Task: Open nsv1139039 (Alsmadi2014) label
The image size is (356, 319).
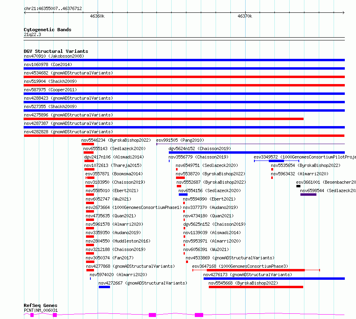Action: 212,233
